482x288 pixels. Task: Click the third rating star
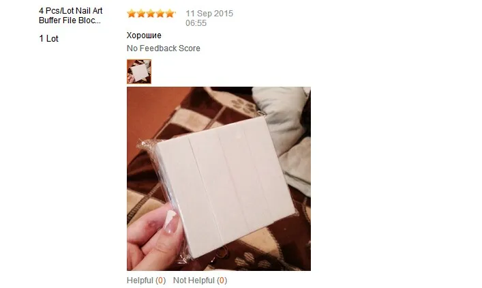pos(151,14)
